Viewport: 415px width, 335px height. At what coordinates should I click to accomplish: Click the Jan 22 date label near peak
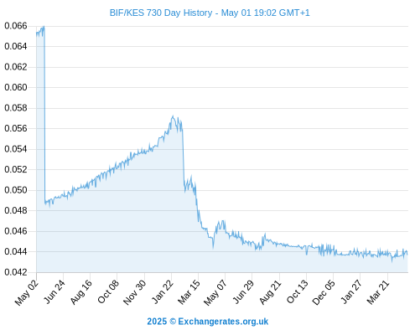163,291
